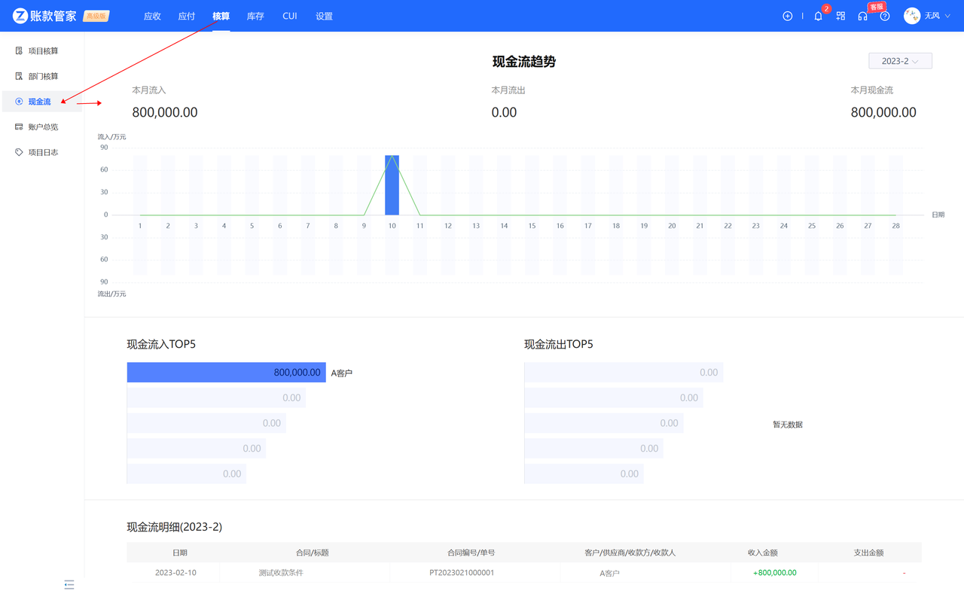Viewport: 964px width, 600px height.
Task: Expand the 无风 user account menu arrow
Action: point(947,17)
